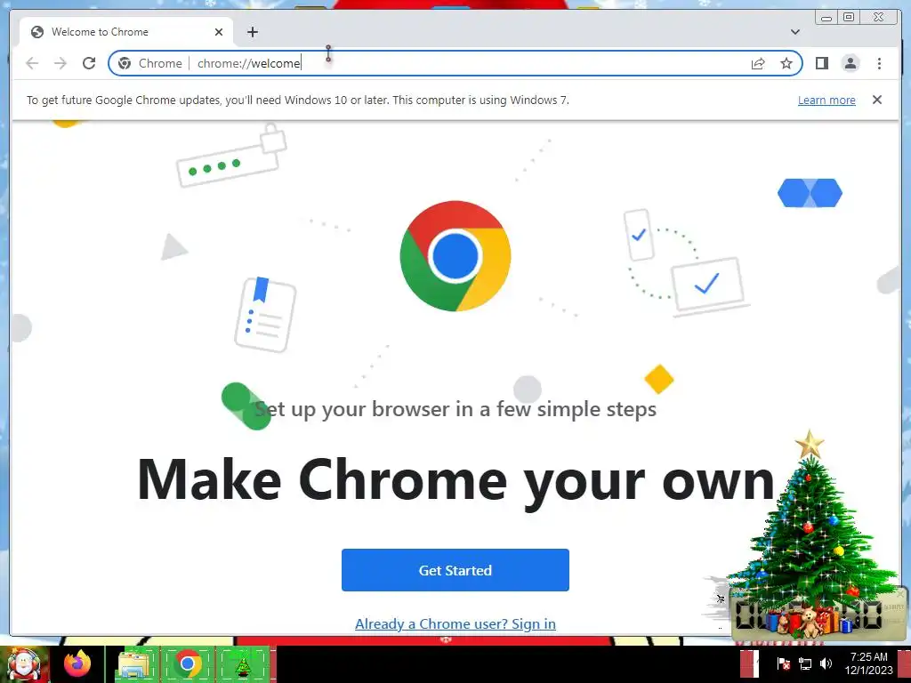Share this page icon in omnibox
The height and width of the screenshot is (683, 911).
(x=758, y=63)
